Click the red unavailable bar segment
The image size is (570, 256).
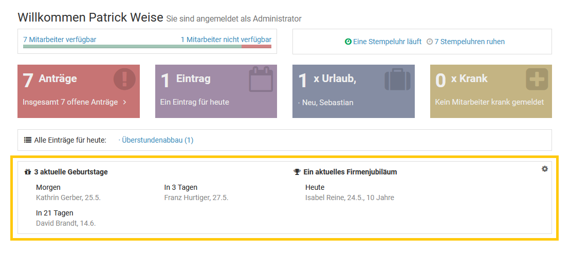tap(256, 47)
